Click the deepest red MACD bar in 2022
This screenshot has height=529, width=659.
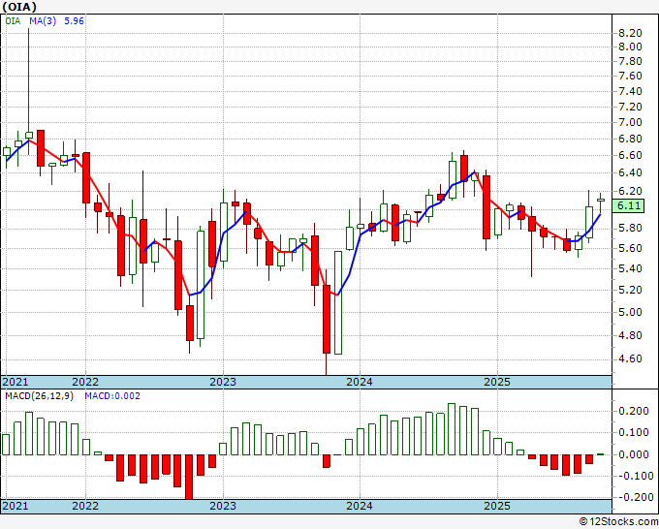point(189,477)
